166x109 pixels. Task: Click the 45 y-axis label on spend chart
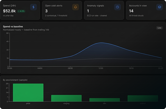coord(7,41)
